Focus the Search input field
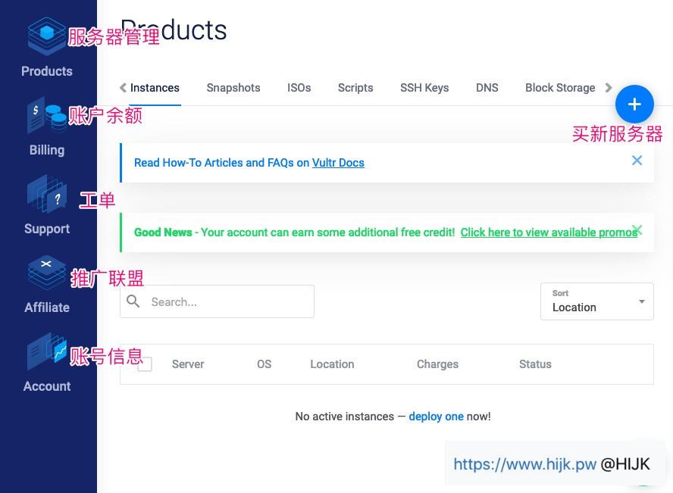The image size is (673, 493). 227,301
